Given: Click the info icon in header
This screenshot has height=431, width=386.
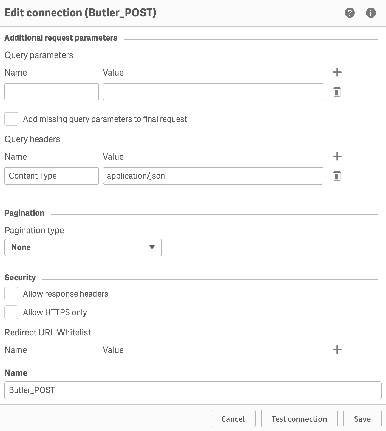Looking at the screenshot, I should (371, 13).
